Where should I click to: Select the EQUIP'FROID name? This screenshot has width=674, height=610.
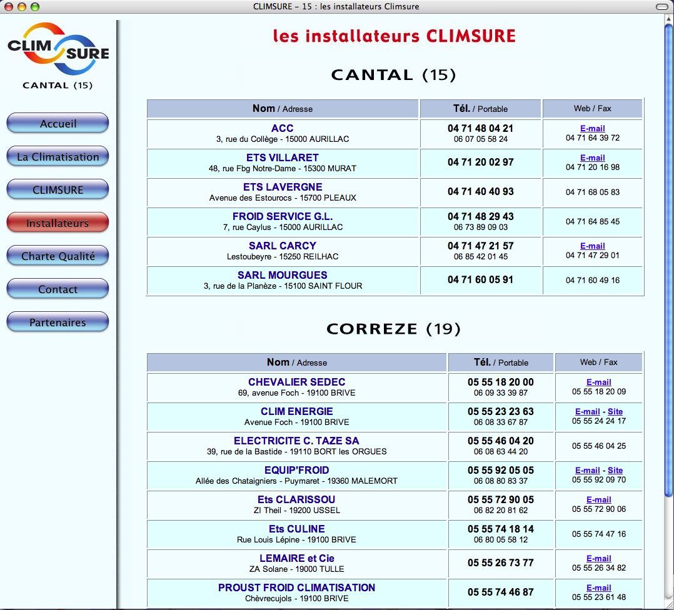[296, 470]
